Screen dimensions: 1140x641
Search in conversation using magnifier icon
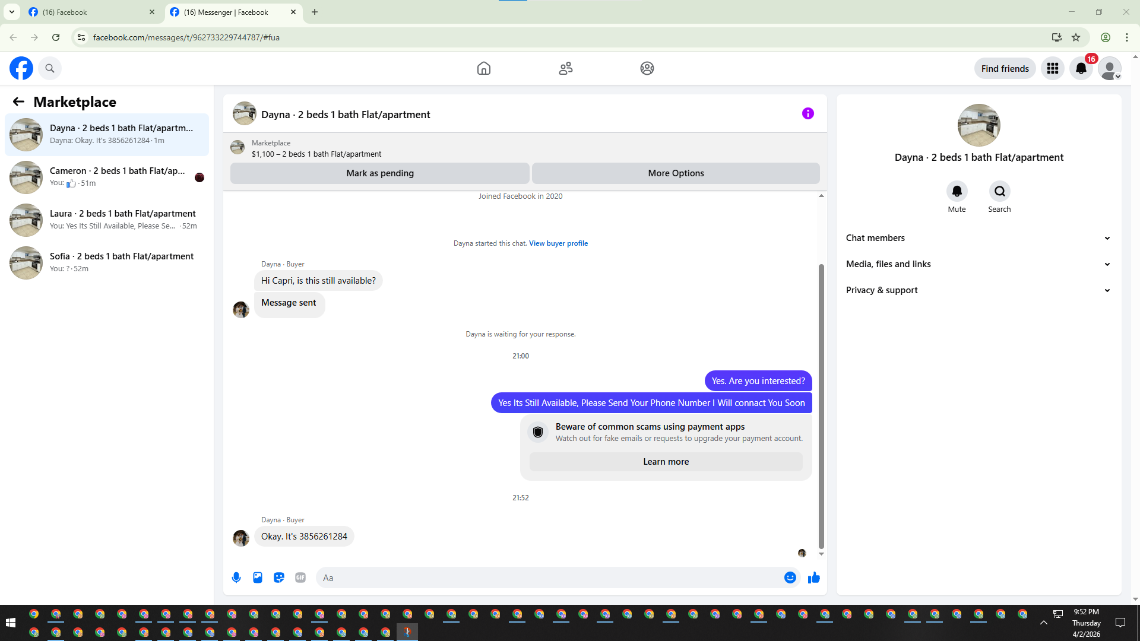1000,191
